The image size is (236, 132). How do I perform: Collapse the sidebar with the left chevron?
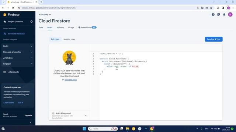[31, 122]
